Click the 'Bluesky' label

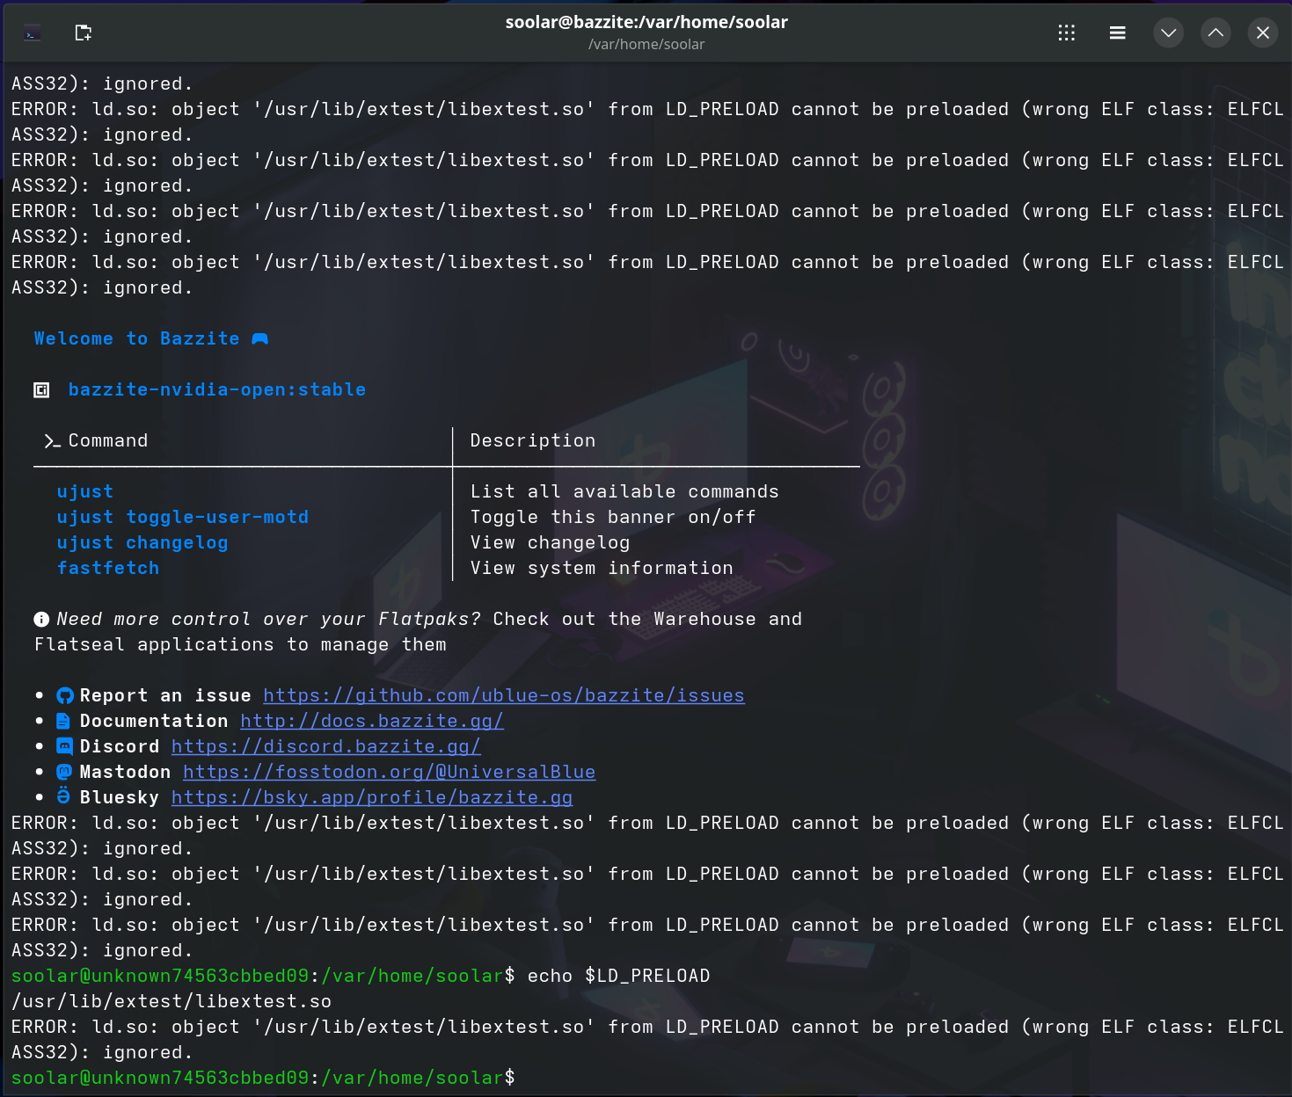[x=120, y=798]
